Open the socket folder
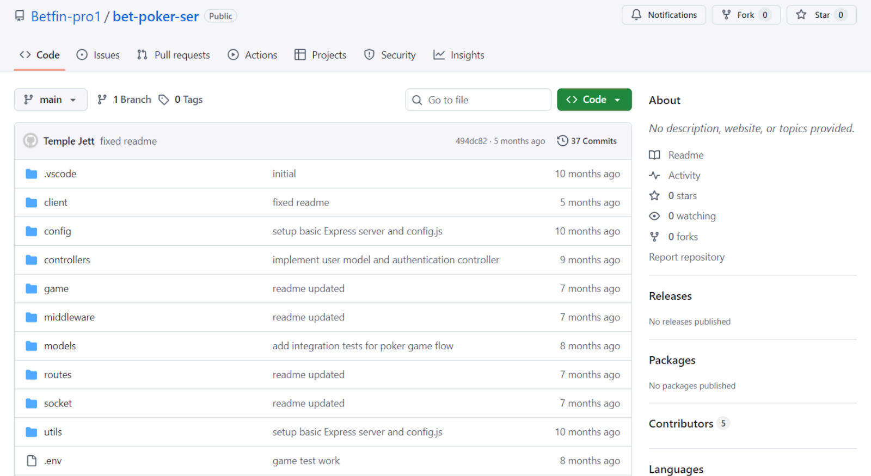The image size is (871, 476). click(x=58, y=403)
